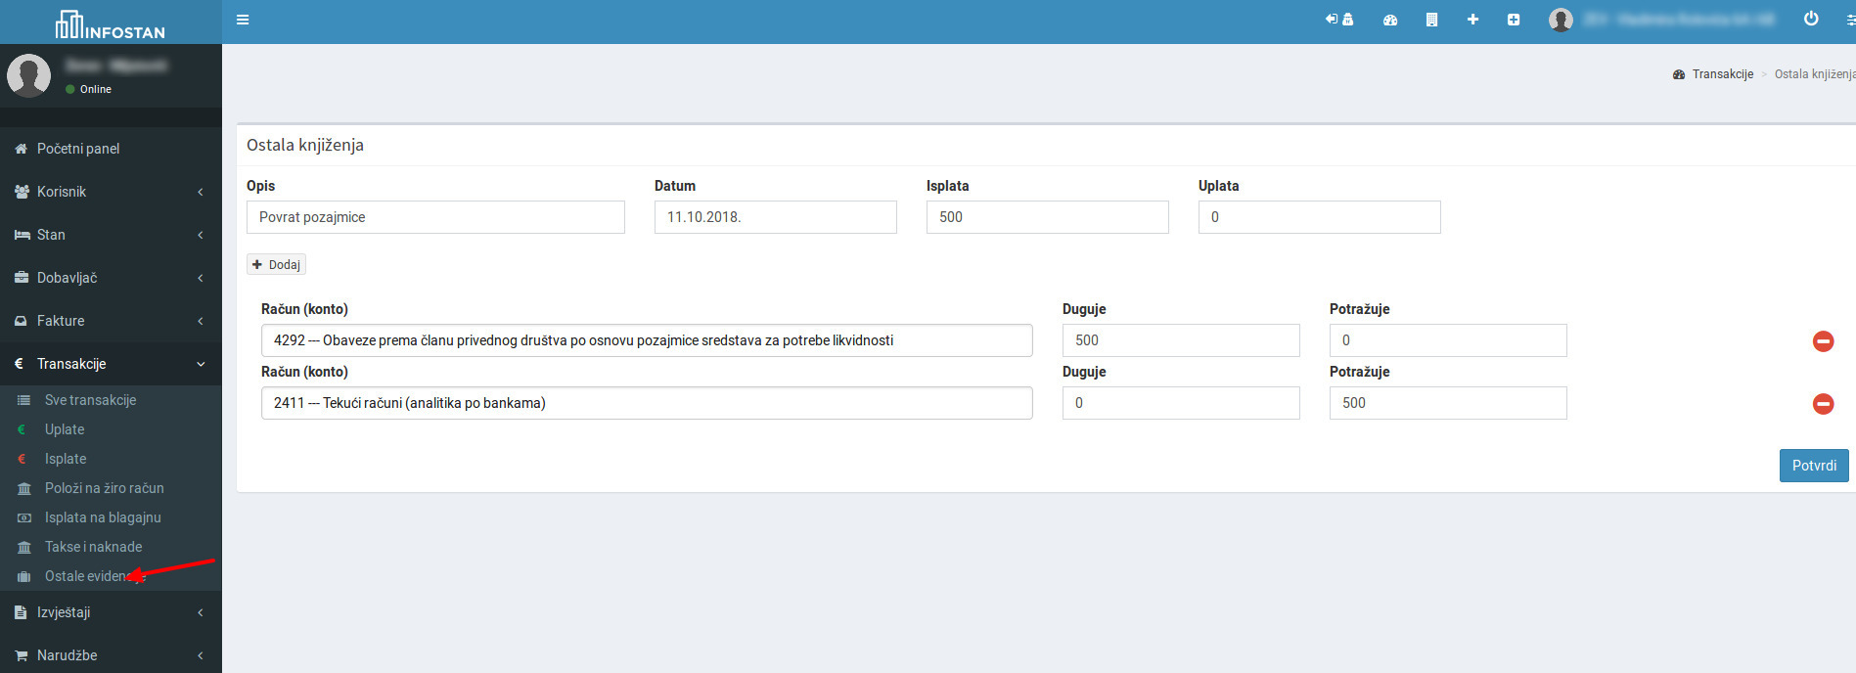The height and width of the screenshot is (673, 1856).
Task: Open the dashboard gauge icon in top bar
Action: (1389, 20)
